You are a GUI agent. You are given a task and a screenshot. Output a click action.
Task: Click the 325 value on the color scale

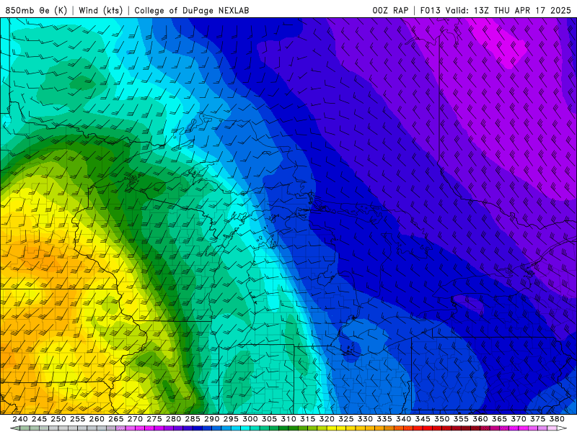pyautogui.click(x=346, y=419)
